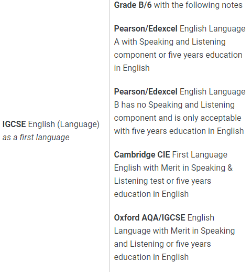The image size is (252, 272).
Task: Click the 'IGCSE' bold label in left column
Action: (14, 124)
